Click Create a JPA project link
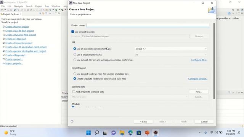Screen dimensions: 244x137 (x=15, y=55)
